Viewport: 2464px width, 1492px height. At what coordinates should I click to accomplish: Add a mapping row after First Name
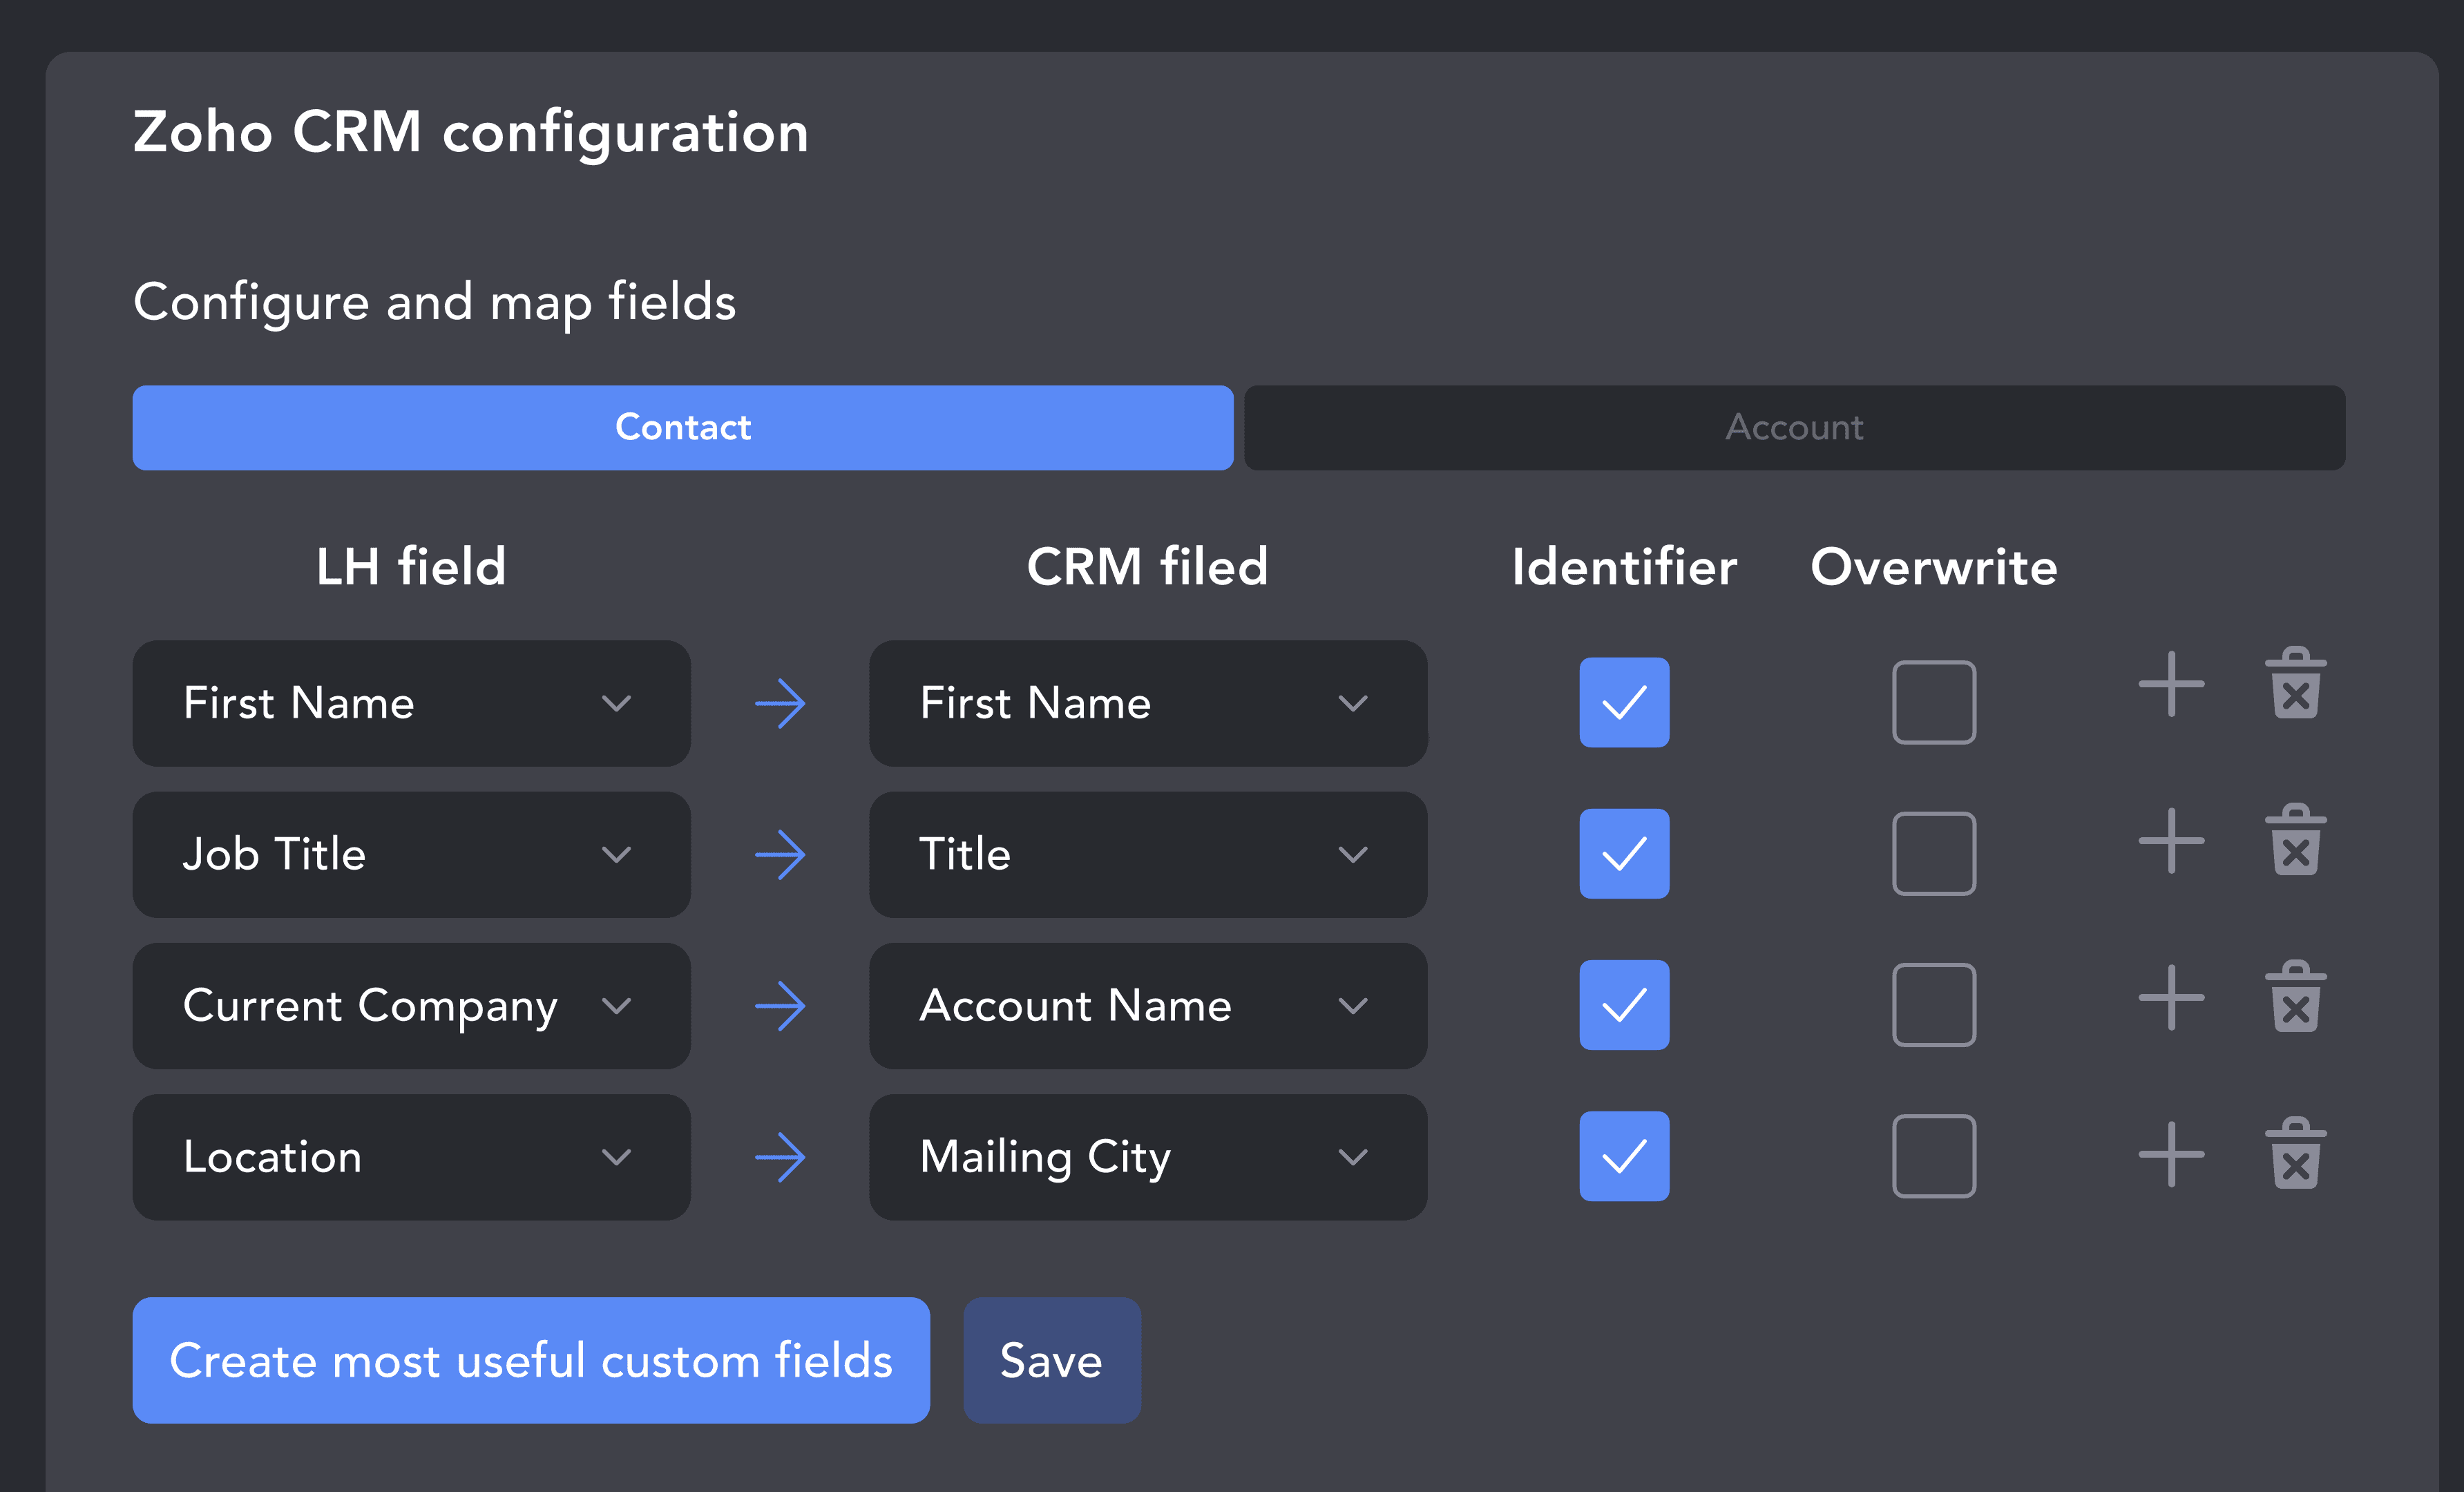(x=2171, y=684)
